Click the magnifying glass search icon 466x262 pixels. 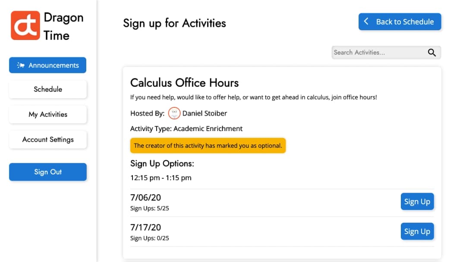pos(432,53)
